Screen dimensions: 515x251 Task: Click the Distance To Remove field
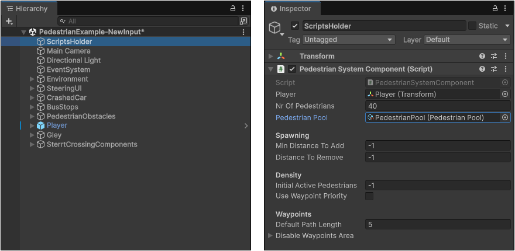pyautogui.click(x=438, y=157)
